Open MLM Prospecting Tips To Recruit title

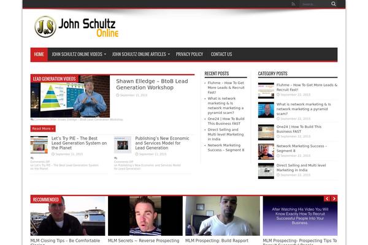[x=300, y=241]
